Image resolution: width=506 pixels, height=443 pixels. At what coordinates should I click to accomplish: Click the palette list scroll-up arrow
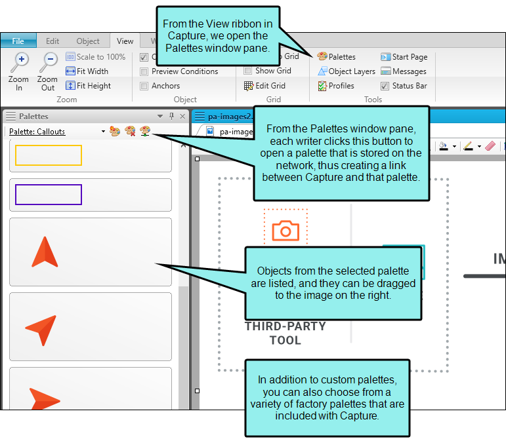click(183, 145)
